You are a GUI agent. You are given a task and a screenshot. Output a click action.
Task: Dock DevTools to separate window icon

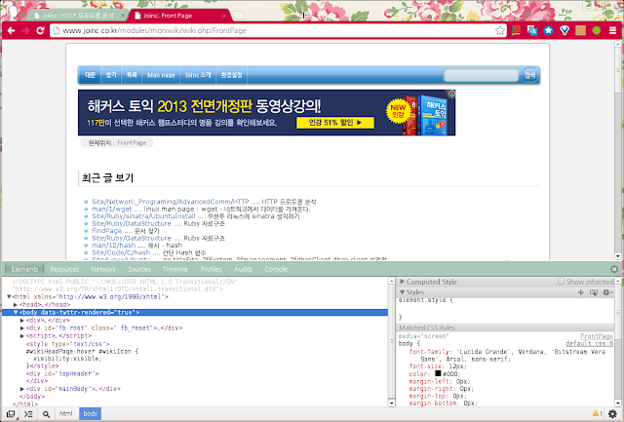(11, 414)
